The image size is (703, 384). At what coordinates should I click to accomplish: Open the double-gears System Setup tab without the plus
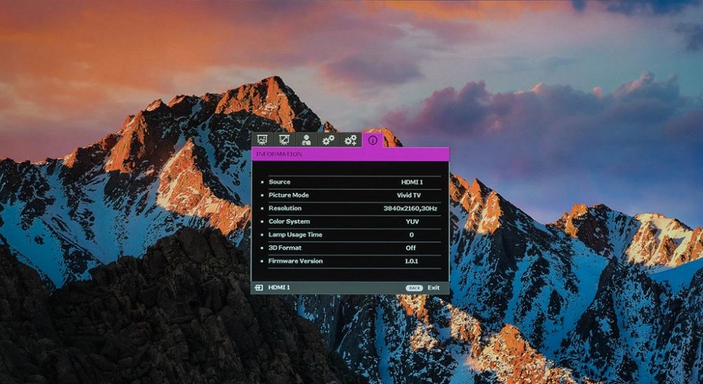[328, 140]
